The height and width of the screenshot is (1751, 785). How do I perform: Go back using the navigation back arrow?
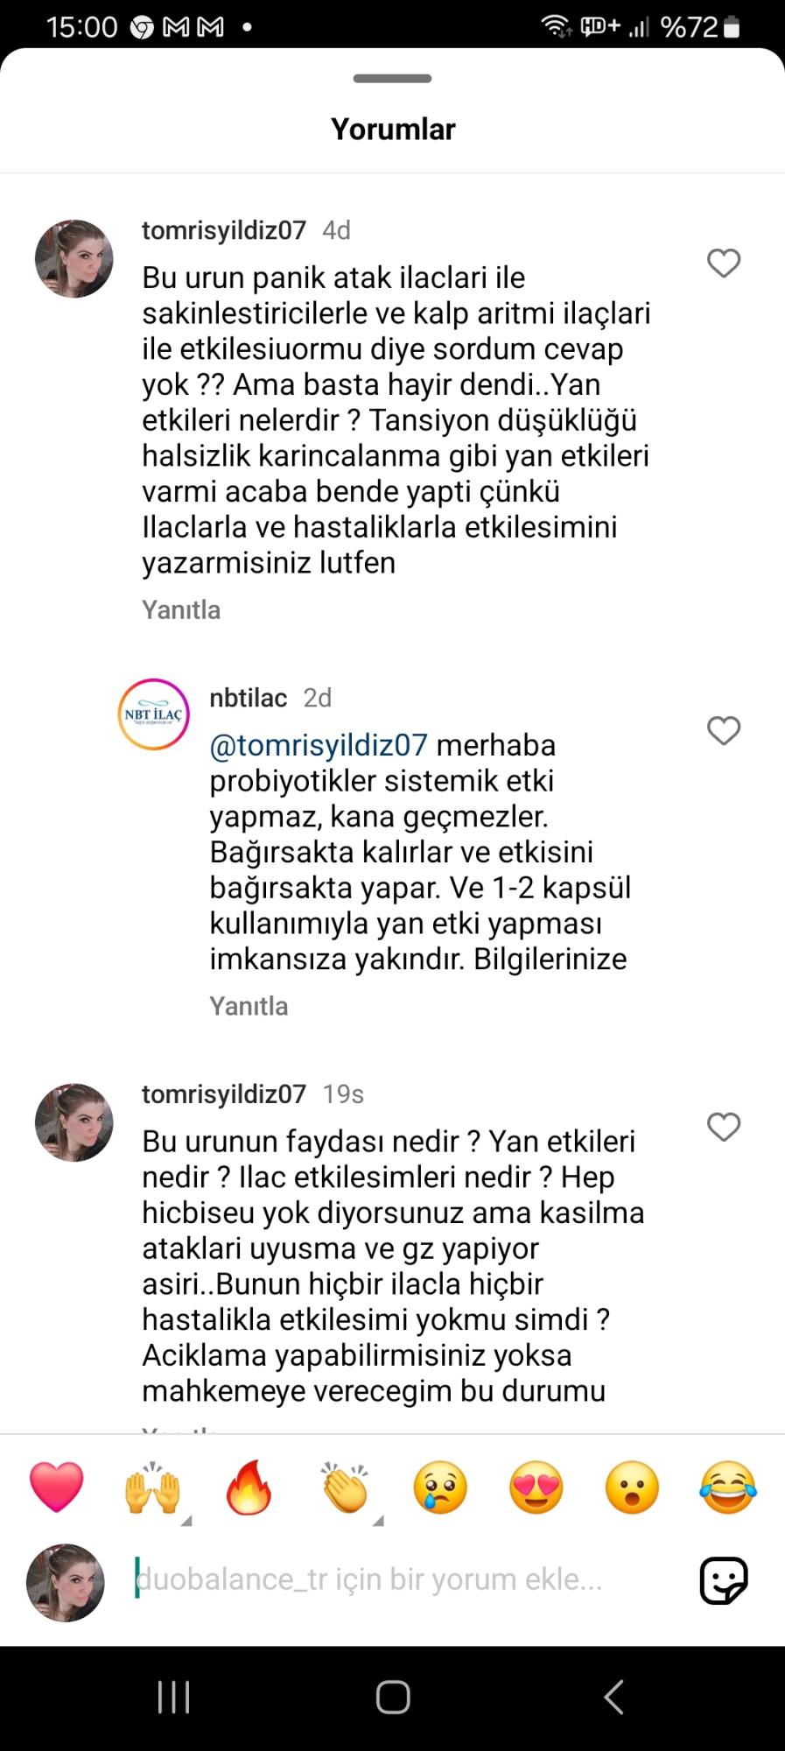pos(613,1695)
